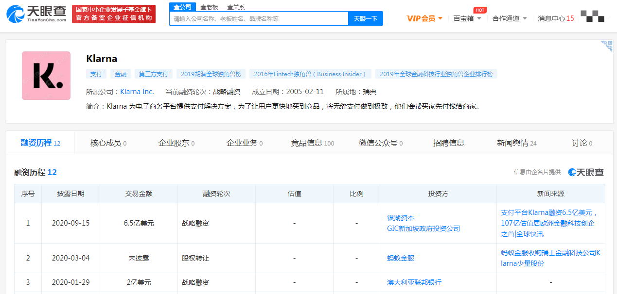617x294 pixels.
Task: Click the 第三方支付 tag
Action: 153,74
